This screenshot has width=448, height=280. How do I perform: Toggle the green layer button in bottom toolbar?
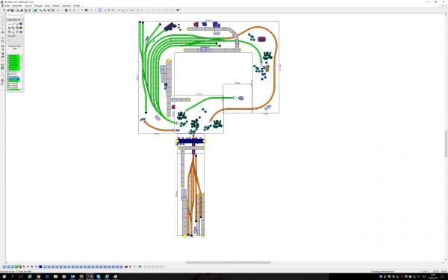pos(16,267)
